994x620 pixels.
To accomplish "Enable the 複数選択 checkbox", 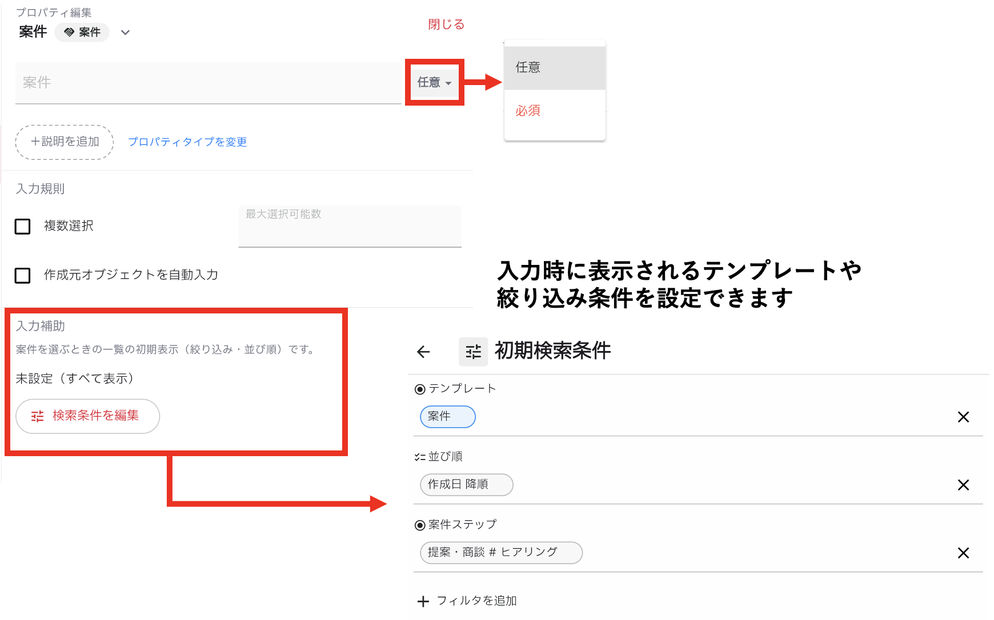I will pyautogui.click(x=22, y=227).
